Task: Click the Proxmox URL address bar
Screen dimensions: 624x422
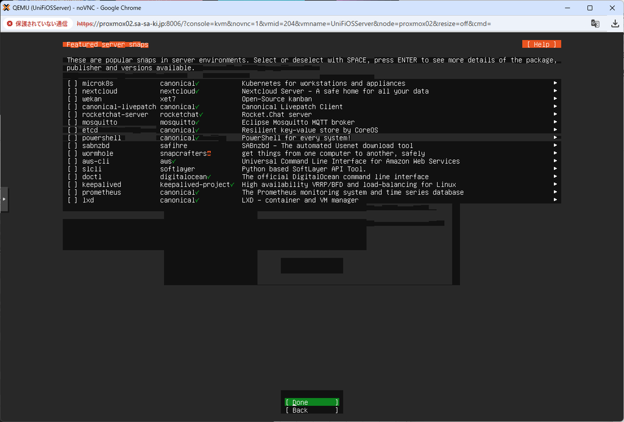Action: point(284,24)
